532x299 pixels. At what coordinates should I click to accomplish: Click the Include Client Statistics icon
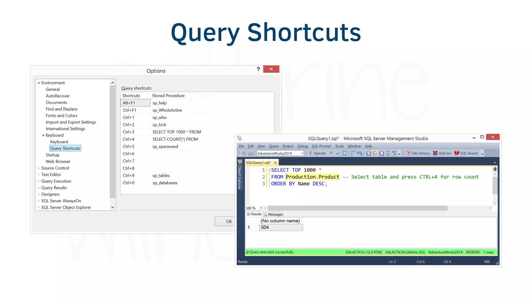click(360, 153)
